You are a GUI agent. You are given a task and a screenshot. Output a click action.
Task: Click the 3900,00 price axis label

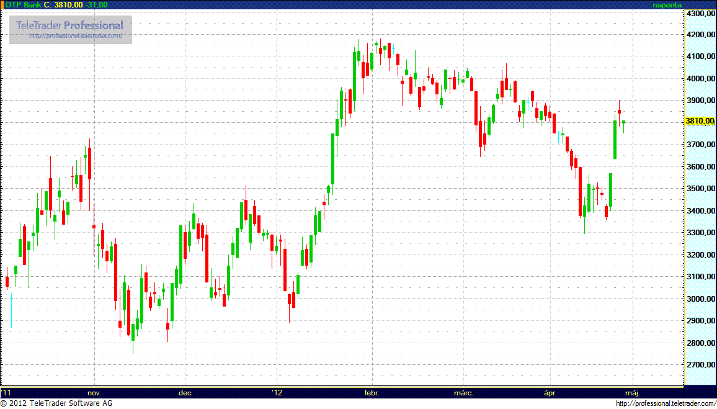click(700, 100)
